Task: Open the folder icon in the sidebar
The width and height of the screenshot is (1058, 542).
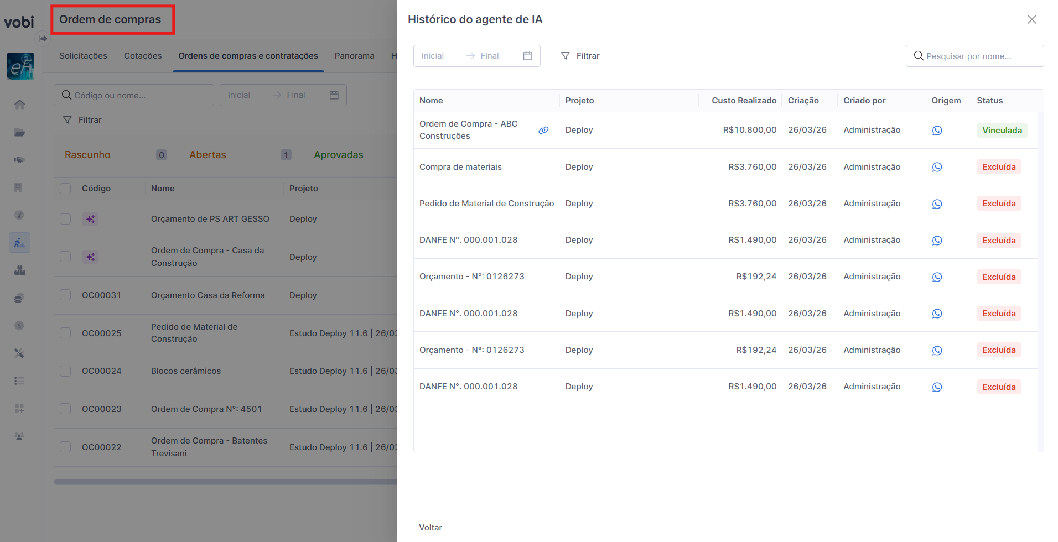Action: point(20,132)
